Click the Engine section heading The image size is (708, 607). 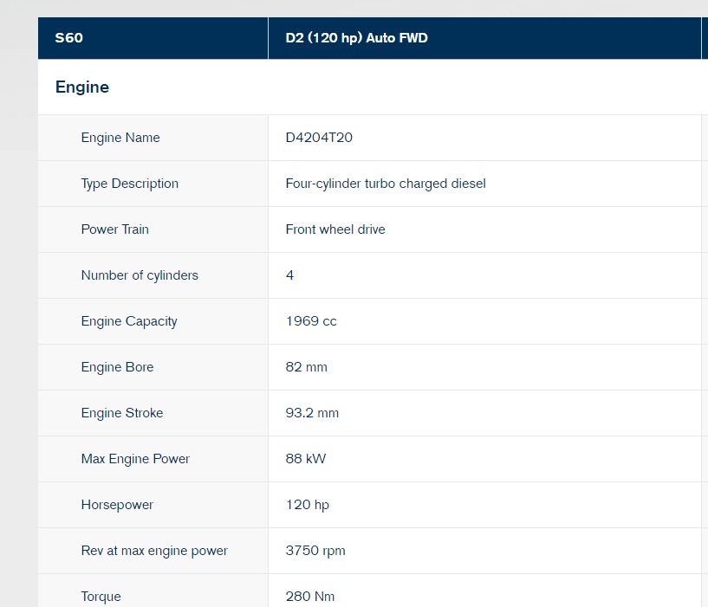point(82,87)
